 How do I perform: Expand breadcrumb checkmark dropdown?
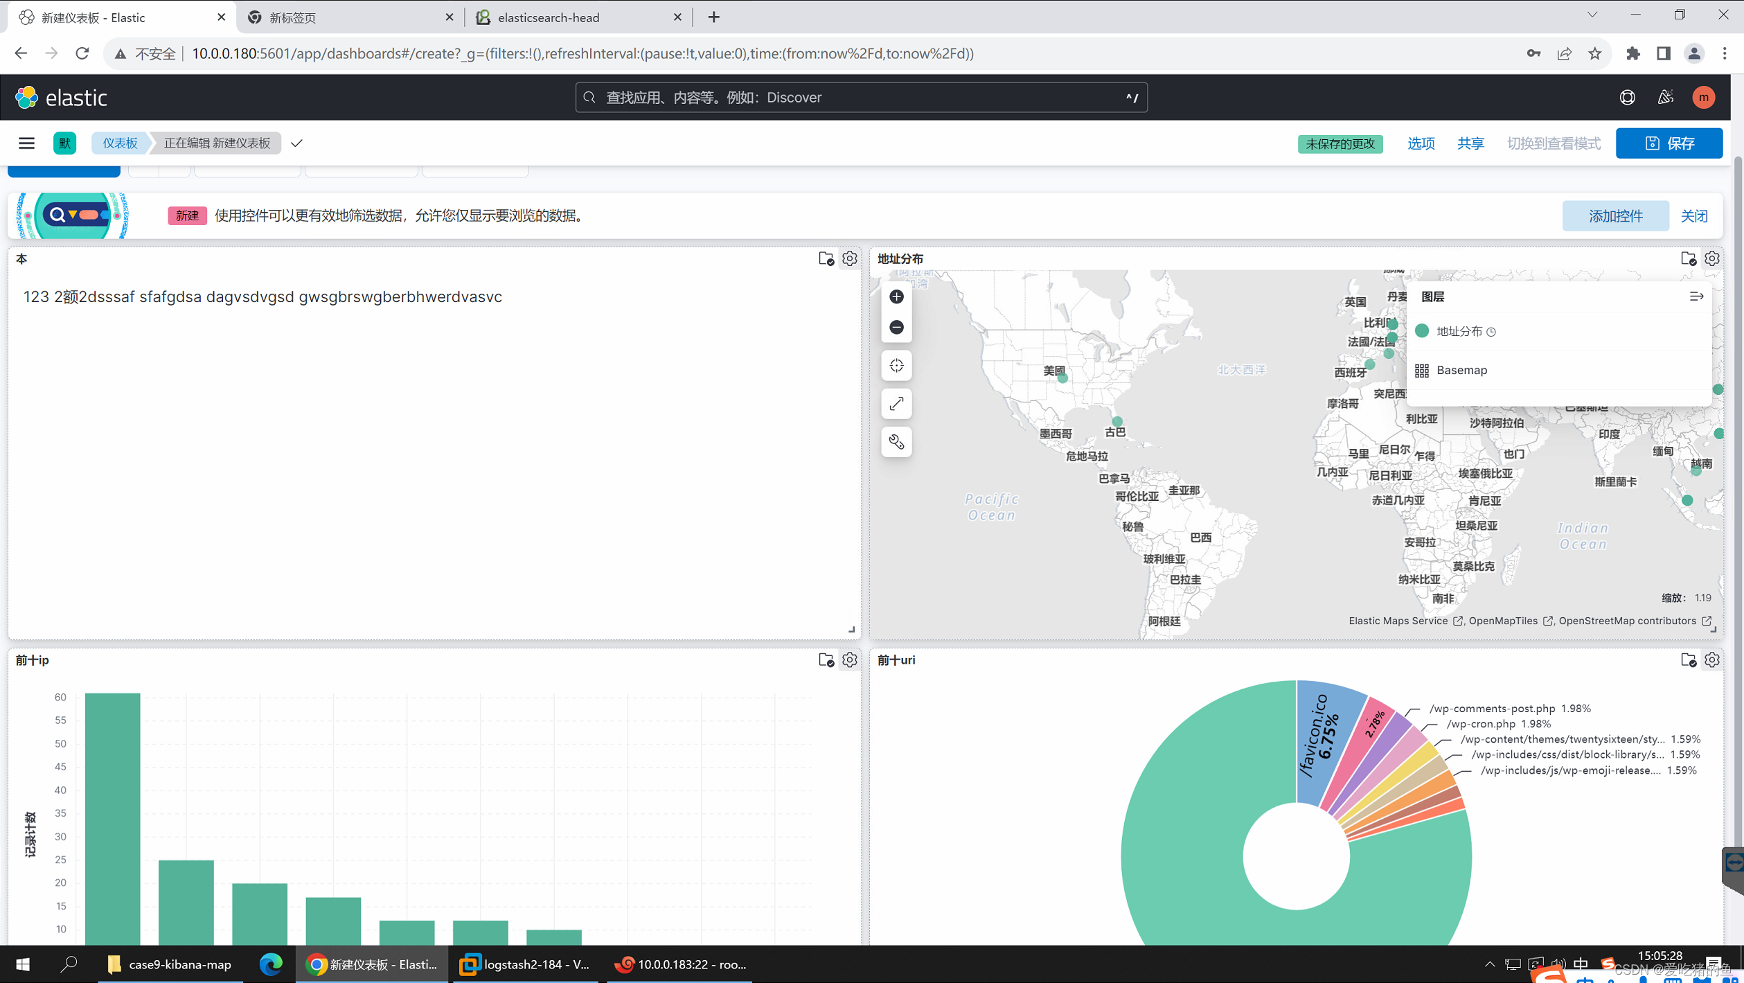296,143
